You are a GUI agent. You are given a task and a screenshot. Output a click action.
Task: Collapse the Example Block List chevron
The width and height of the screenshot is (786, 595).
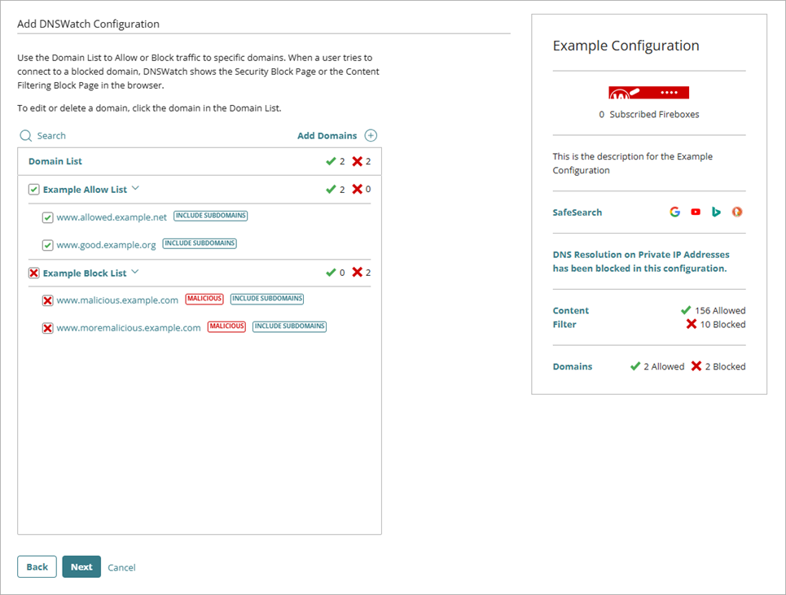coord(134,272)
